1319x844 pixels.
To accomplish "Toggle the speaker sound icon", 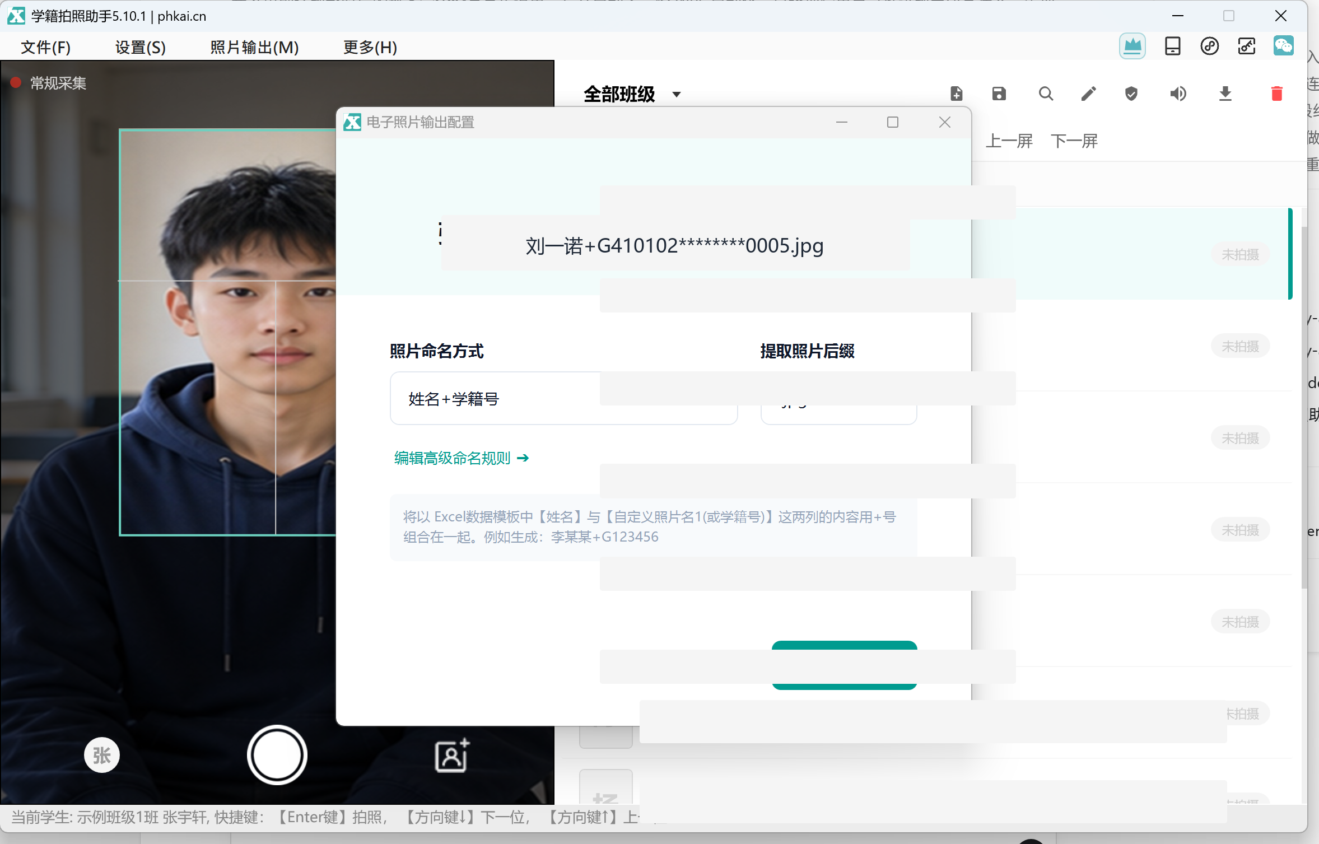I will tap(1178, 94).
